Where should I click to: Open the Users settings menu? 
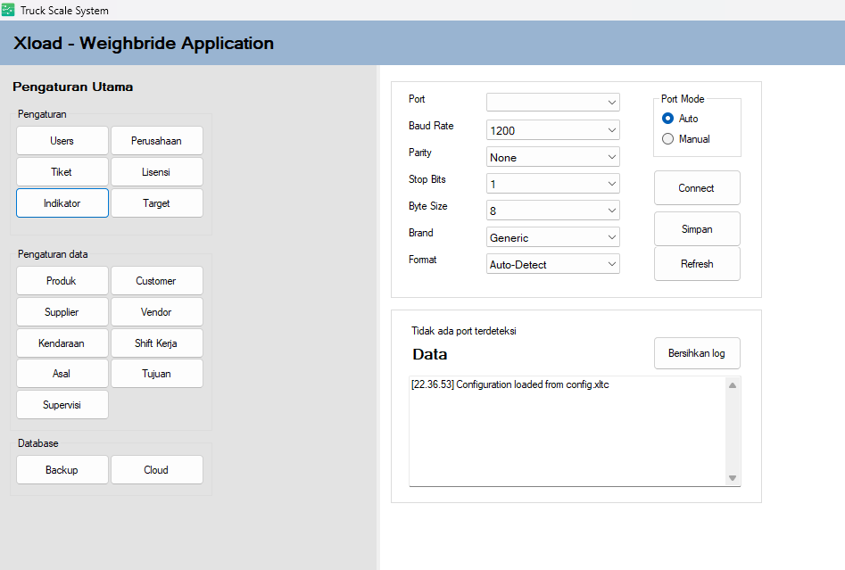62,141
